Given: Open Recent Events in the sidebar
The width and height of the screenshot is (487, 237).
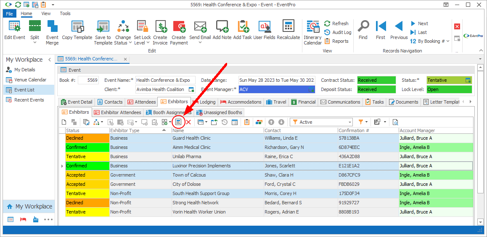Looking at the screenshot, I should coord(29,100).
